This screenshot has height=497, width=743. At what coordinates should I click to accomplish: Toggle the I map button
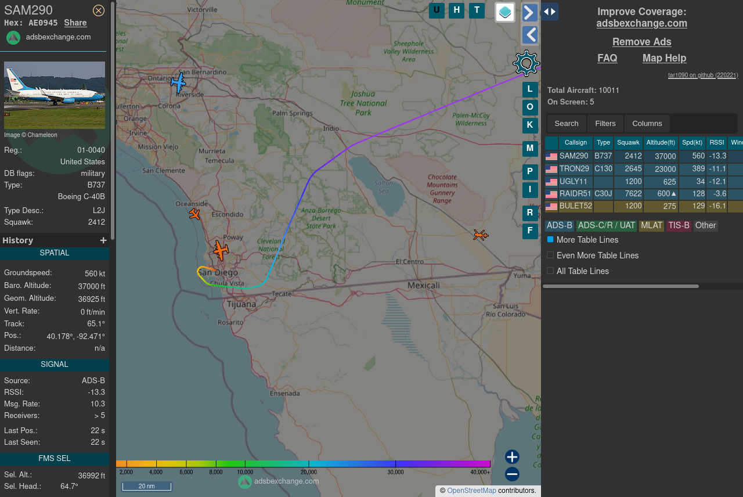pyautogui.click(x=530, y=190)
